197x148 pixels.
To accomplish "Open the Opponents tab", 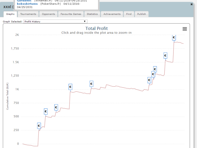I will coord(48,14).
